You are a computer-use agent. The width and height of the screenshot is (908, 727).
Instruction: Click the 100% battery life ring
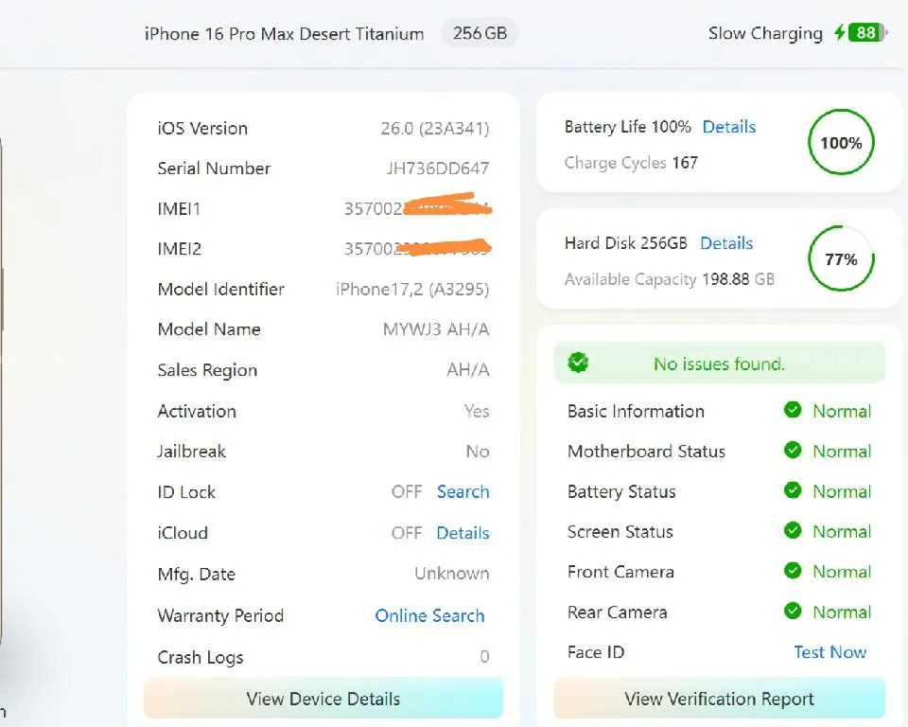(x=841, y=142)
